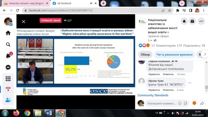Toggle the browser side panel button
Image resolution: width=208 pixels, height=117 pixels.
coord(191,10)
